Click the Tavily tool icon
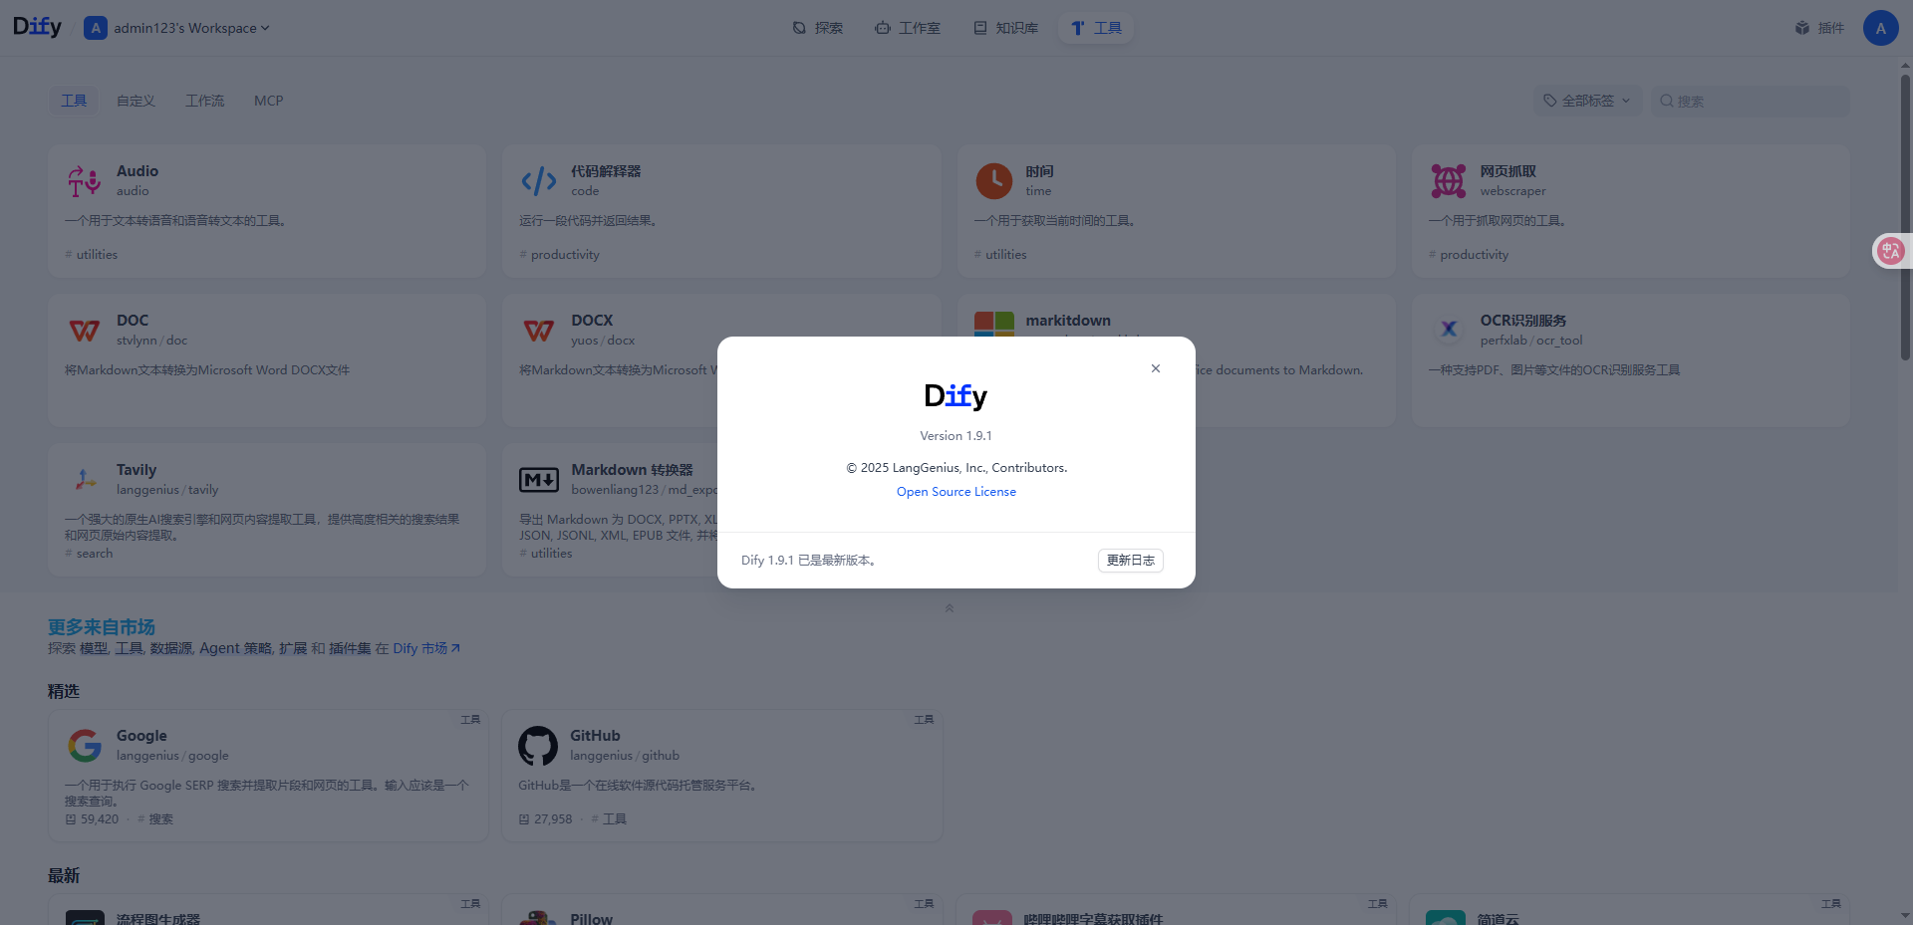This screenshot has height=925, width=1913. click(x=85, y=480)
